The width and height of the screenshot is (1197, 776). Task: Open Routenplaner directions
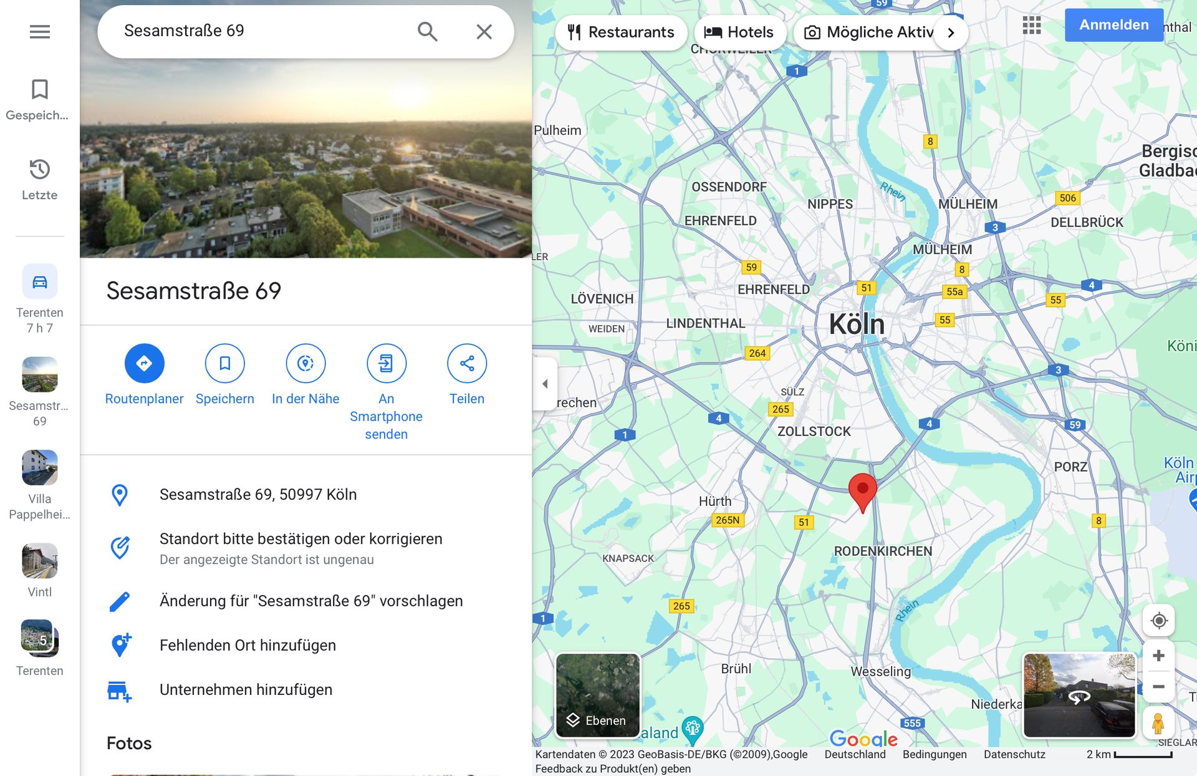[x=144, y=363]
